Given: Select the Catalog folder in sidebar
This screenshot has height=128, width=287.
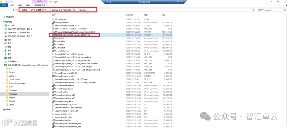Looking at the screenshot, I should pos(12,76).
